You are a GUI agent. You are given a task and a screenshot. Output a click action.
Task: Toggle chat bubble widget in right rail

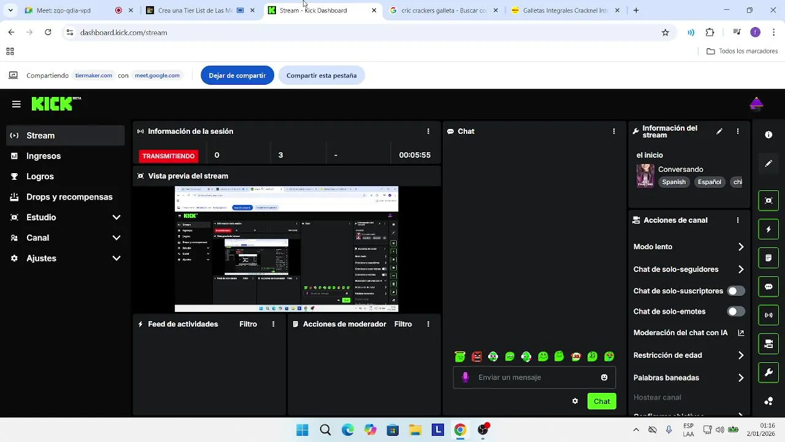click(x=768, y=287)
